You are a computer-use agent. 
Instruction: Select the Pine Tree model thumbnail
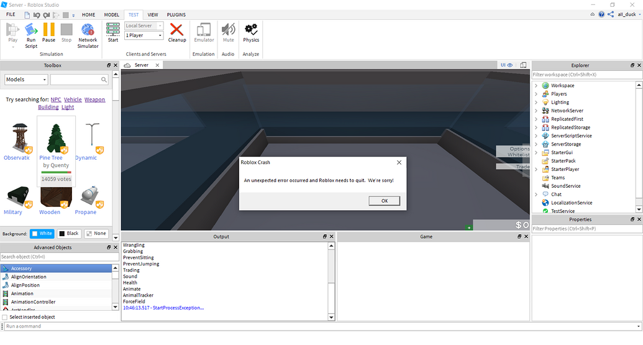(x=56, y=138)
